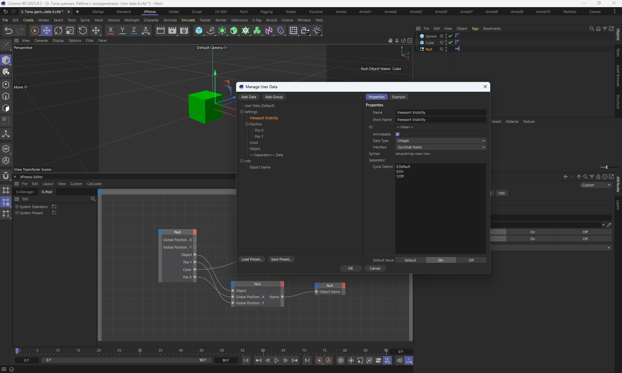Click the Render Settings gear icon
The width and height of the screenshot is (622, 373).
click(x=184, y=31)
